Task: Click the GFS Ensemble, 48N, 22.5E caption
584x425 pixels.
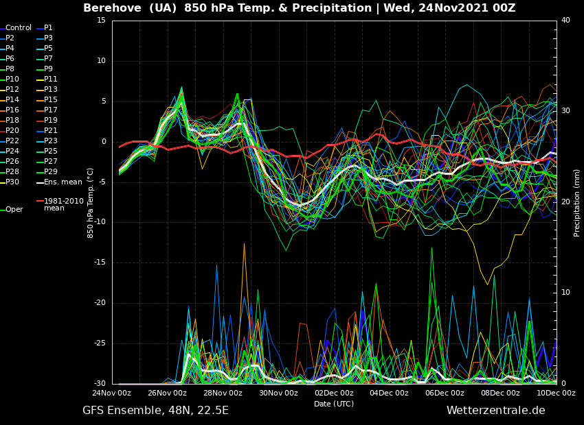Action: [x=155, y=411]
